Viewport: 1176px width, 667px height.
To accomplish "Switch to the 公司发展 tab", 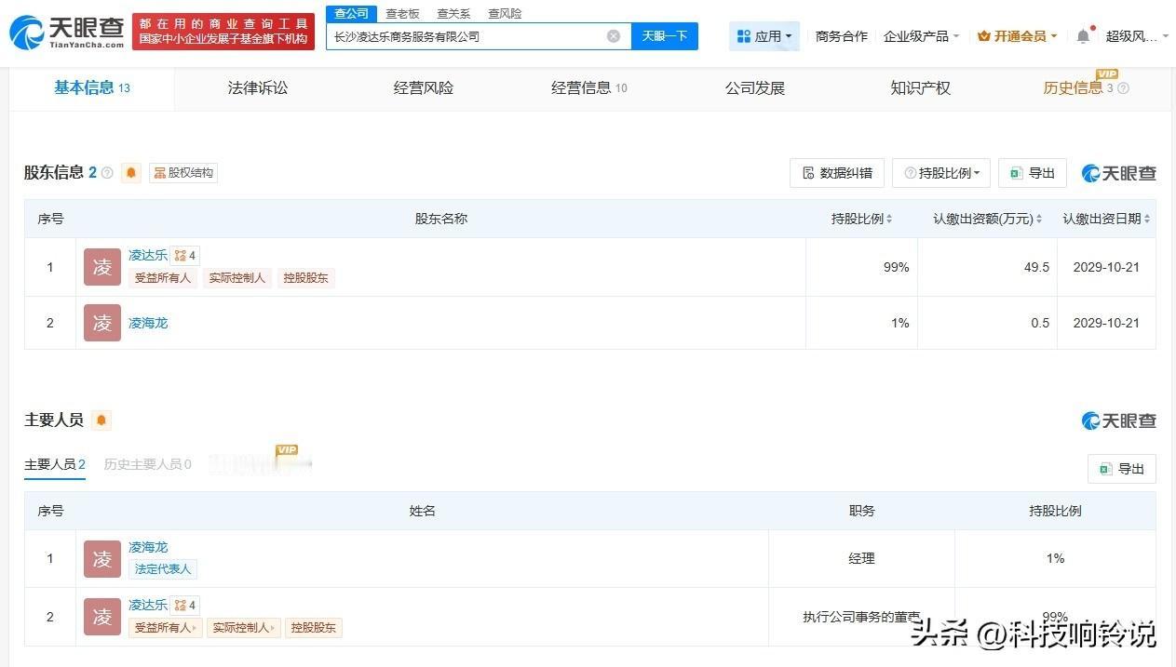I will click(x=755, y=88).
